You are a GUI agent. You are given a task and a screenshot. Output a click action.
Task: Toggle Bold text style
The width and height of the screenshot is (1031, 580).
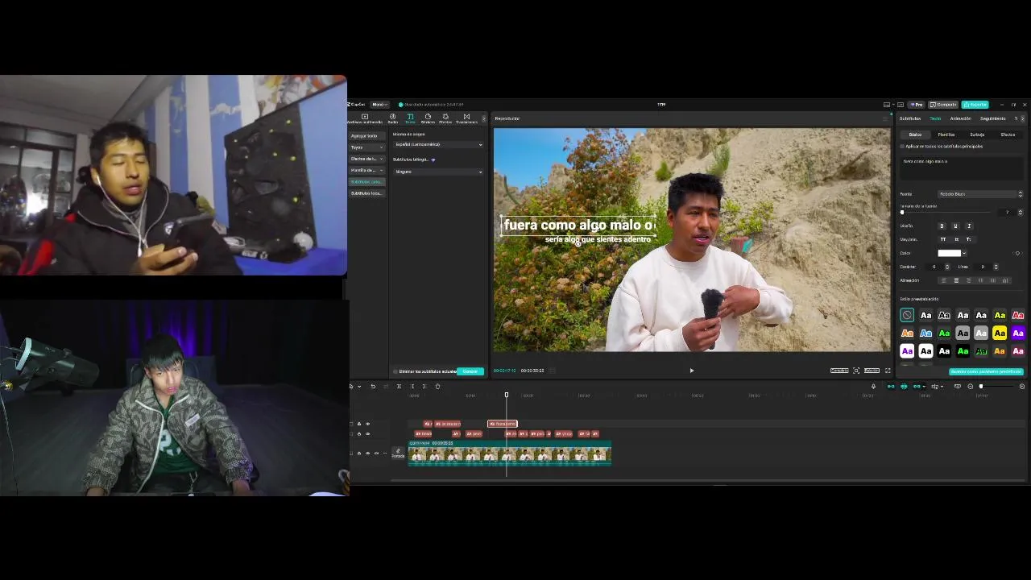(x=942, y=226)
